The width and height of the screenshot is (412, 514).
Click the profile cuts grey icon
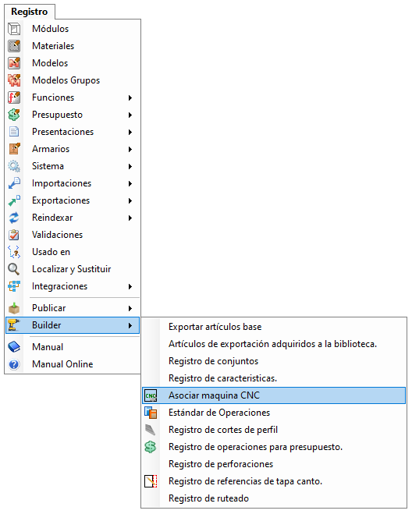pos(151,430)
